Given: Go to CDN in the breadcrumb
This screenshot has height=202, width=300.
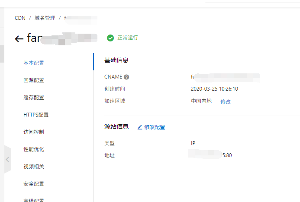Looking at the screenshot, I should coord(20,18).
